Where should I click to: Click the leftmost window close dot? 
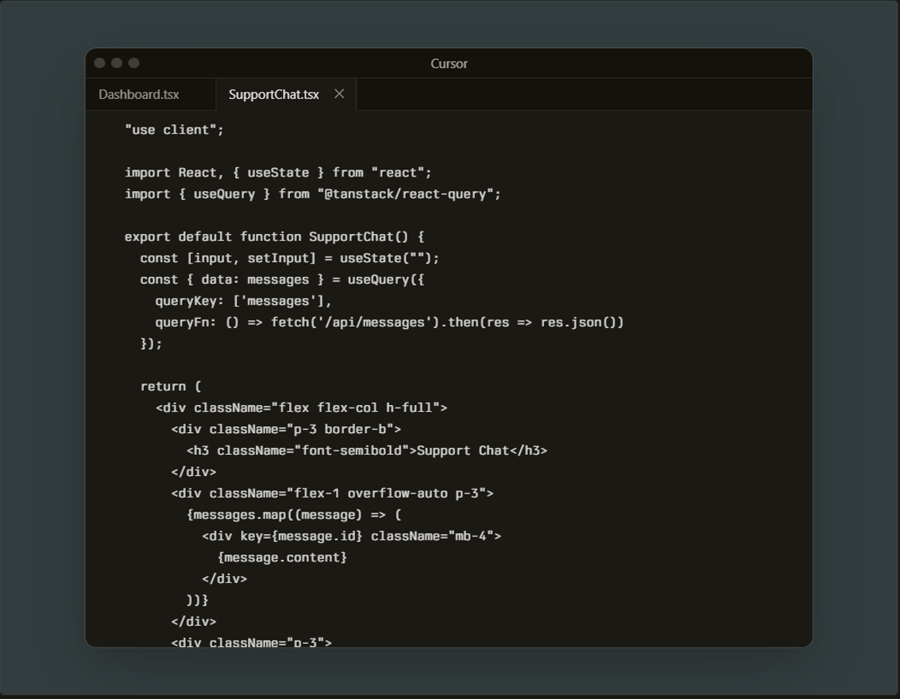click(99, 63)
